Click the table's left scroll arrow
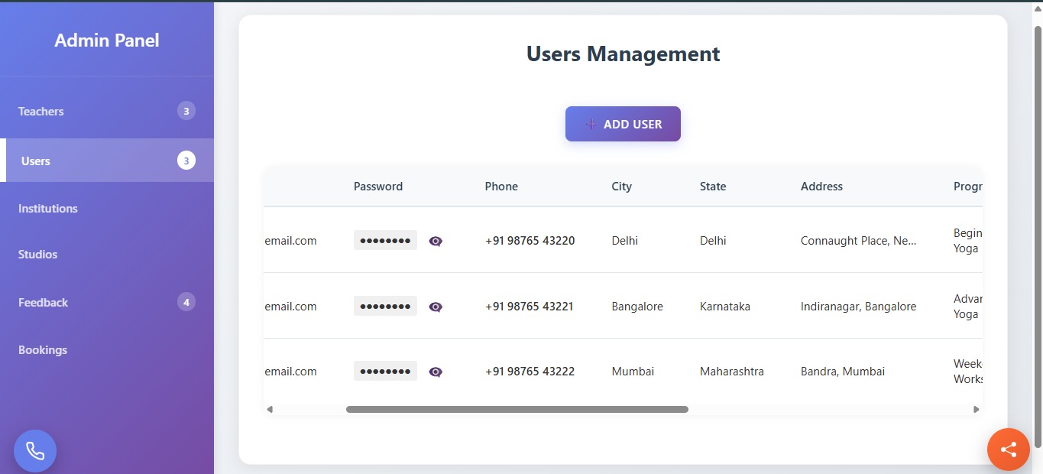This screenshot has height=474, width=1043. tap(270, 410)
